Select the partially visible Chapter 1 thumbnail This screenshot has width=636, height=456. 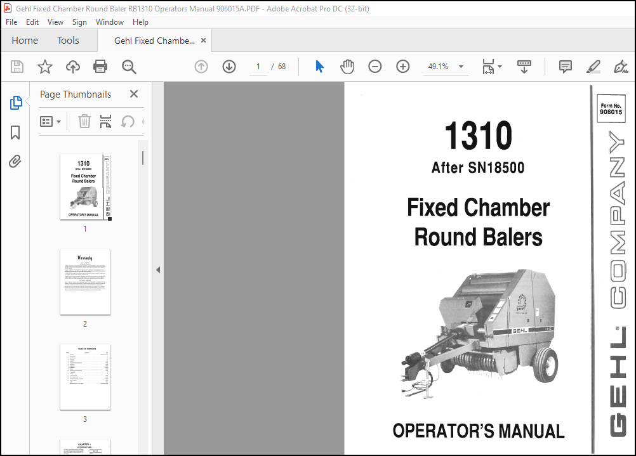click(x=85, y=447)
